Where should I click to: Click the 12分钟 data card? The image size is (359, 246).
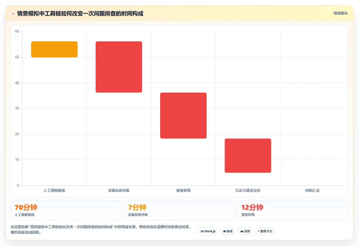click(293, 210)
